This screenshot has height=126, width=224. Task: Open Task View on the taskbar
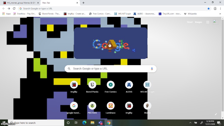[76, 123]
